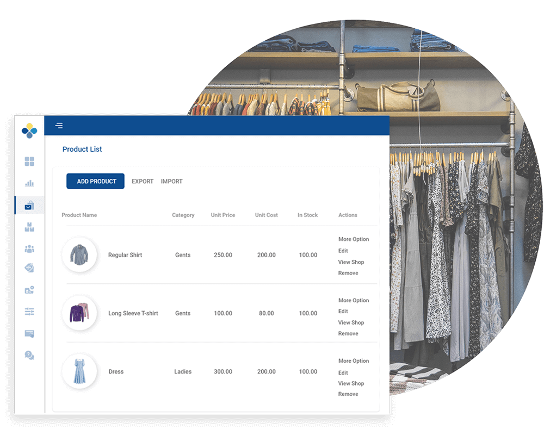Open the customers group icon in sidebar
The height and width of the screenshot is (435, 544).
(x=29, y=248)
